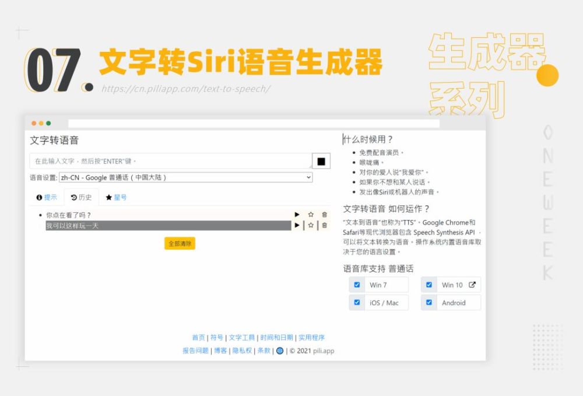Image resolution: width=583 pixels, height=396 pixels.
Task: Open the 文字工具 footer link
Action: (x=242, y=338)
